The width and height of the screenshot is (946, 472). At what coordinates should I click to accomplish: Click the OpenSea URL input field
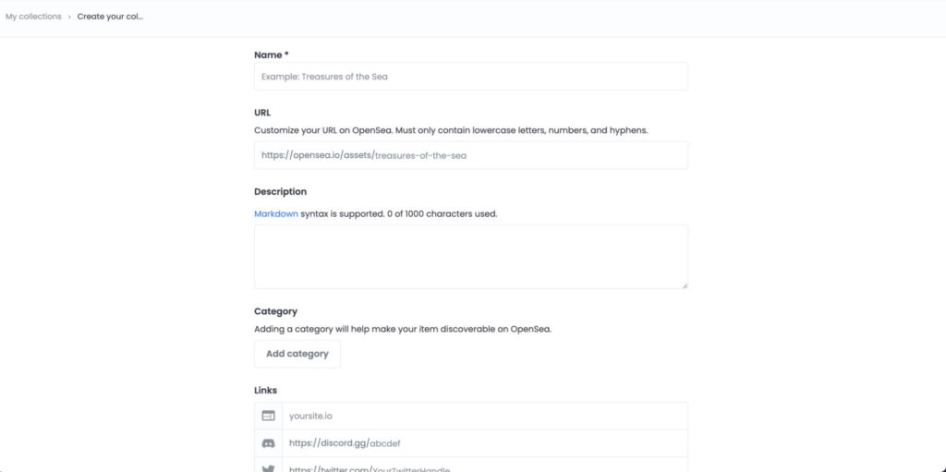pos(471,155)
